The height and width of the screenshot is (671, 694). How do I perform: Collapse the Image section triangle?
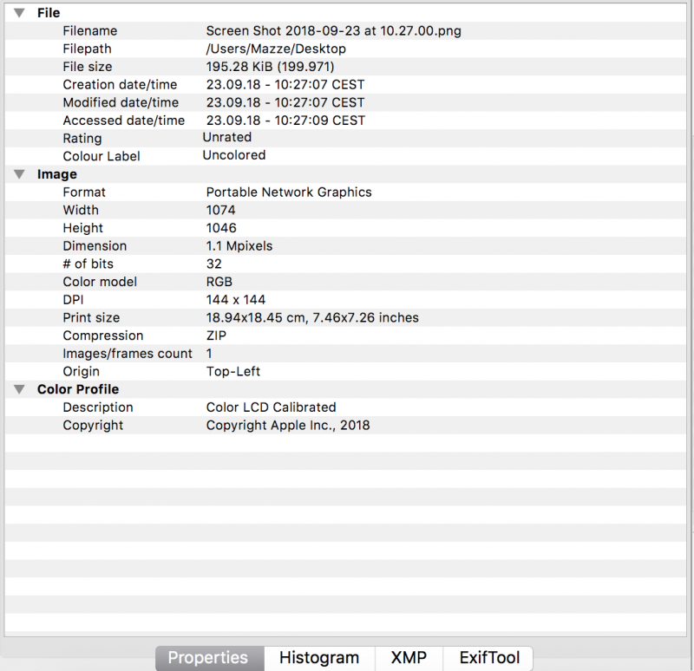pos(19,173)
